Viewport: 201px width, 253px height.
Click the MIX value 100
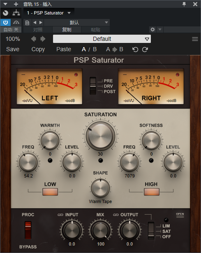point(101,244)
